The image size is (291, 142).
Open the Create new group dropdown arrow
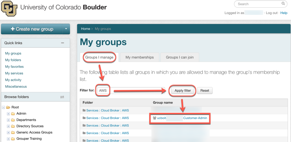click(66, 29)
